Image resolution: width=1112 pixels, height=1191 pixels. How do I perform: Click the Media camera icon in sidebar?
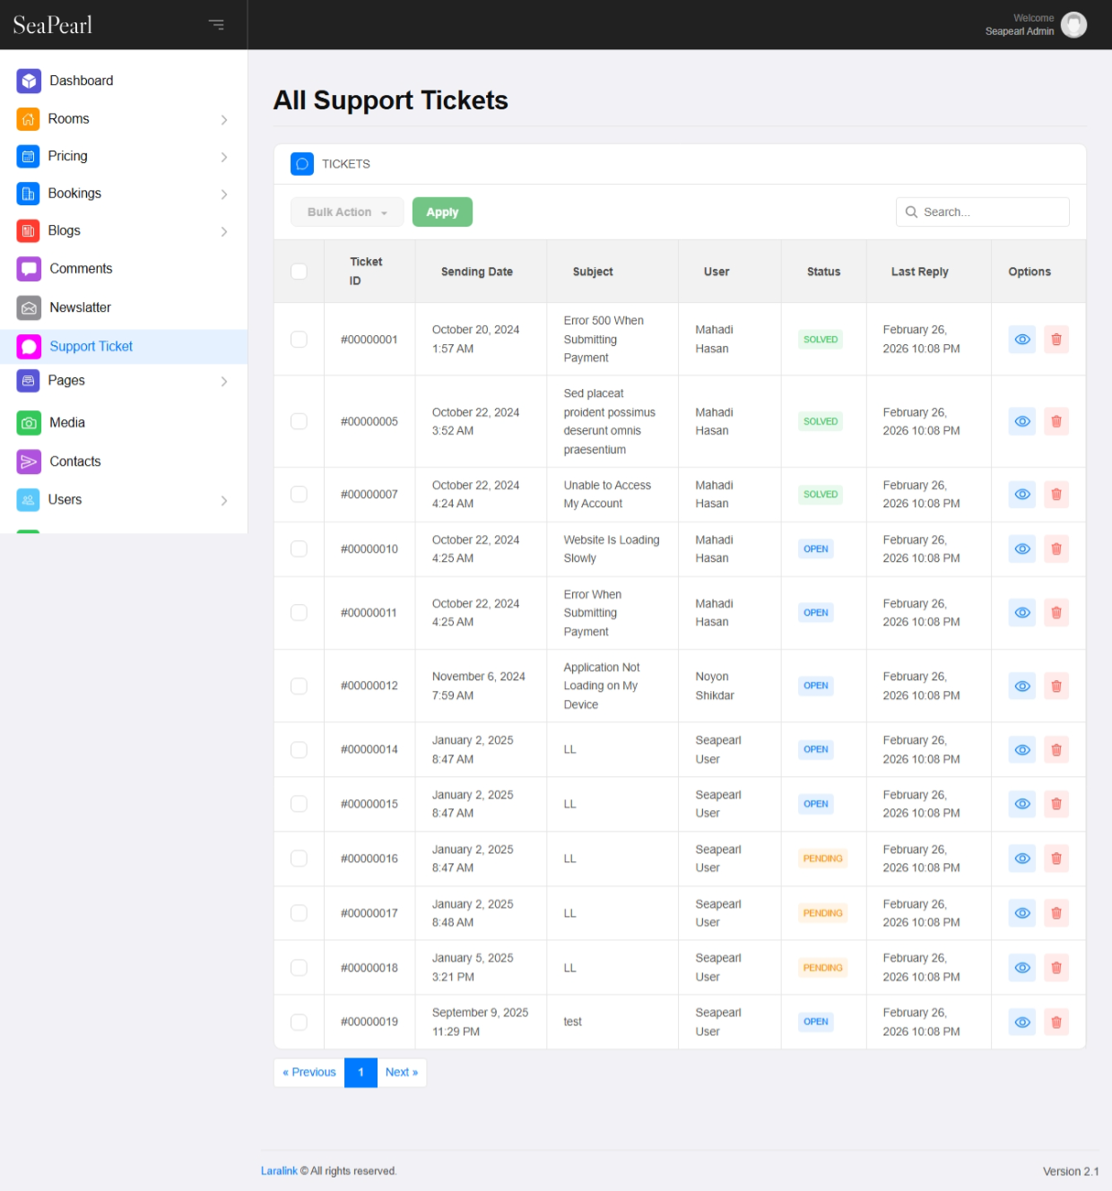tap(29, 423)
